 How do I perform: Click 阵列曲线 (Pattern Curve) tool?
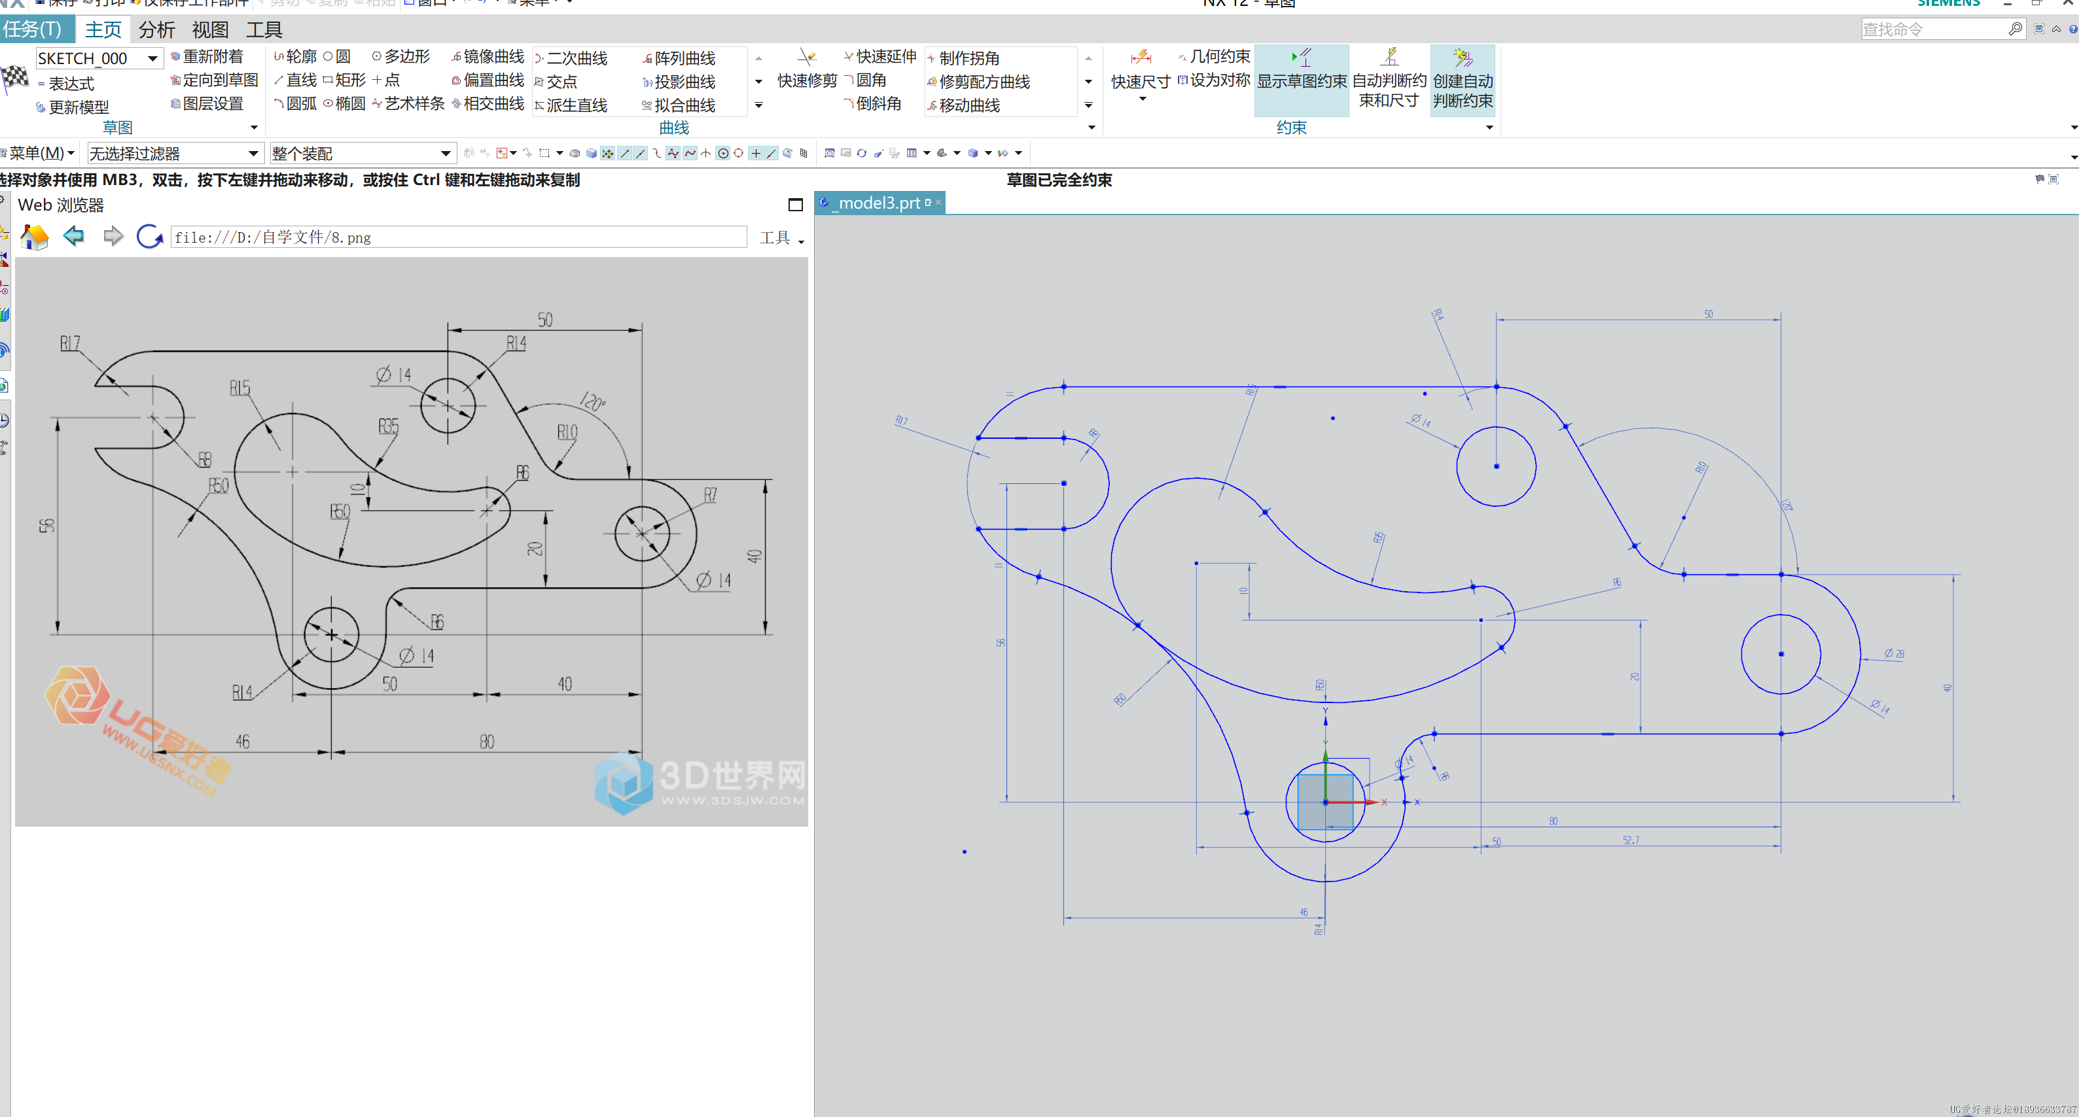[x=679, y=58]
